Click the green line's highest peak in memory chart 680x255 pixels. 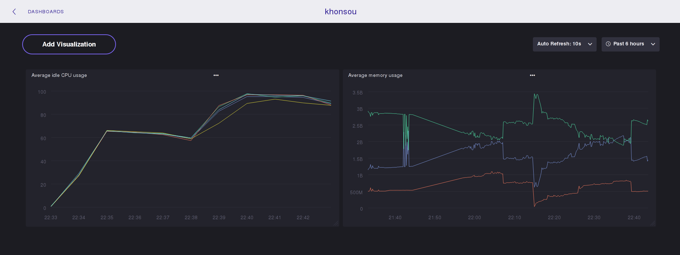535,94
